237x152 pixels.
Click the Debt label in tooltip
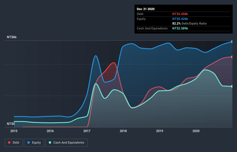140,14
